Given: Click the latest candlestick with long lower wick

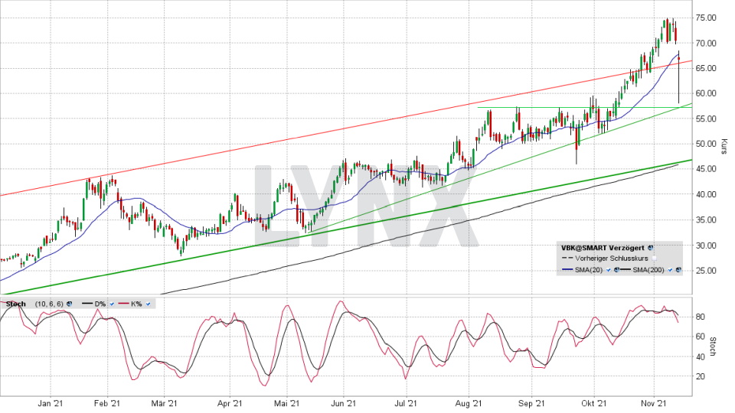Looking at the screenshot, I should 679,76.
